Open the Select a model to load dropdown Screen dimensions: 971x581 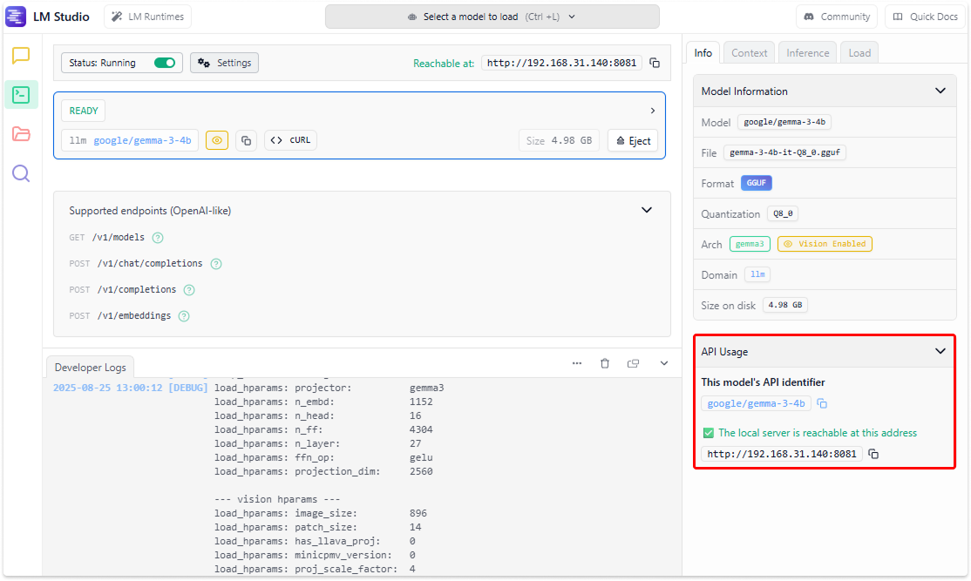[x=492, y=17]
